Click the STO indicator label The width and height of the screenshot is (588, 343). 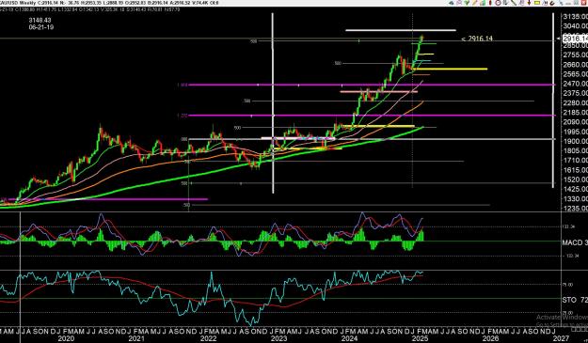tap(574, 300)
